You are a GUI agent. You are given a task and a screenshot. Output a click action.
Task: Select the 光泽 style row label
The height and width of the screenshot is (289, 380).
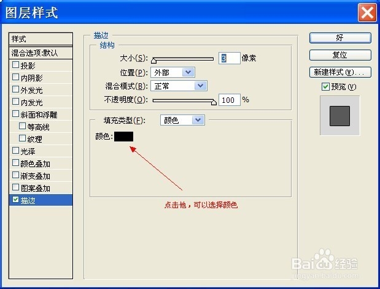coord(28,151)
